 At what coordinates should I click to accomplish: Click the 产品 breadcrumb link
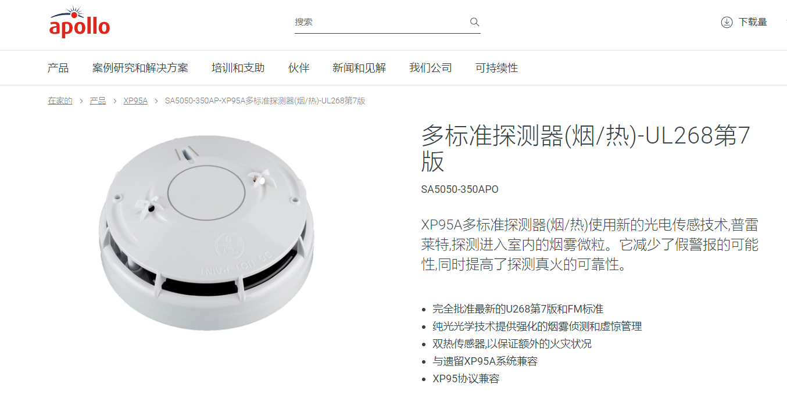click(x=98, y=100)
